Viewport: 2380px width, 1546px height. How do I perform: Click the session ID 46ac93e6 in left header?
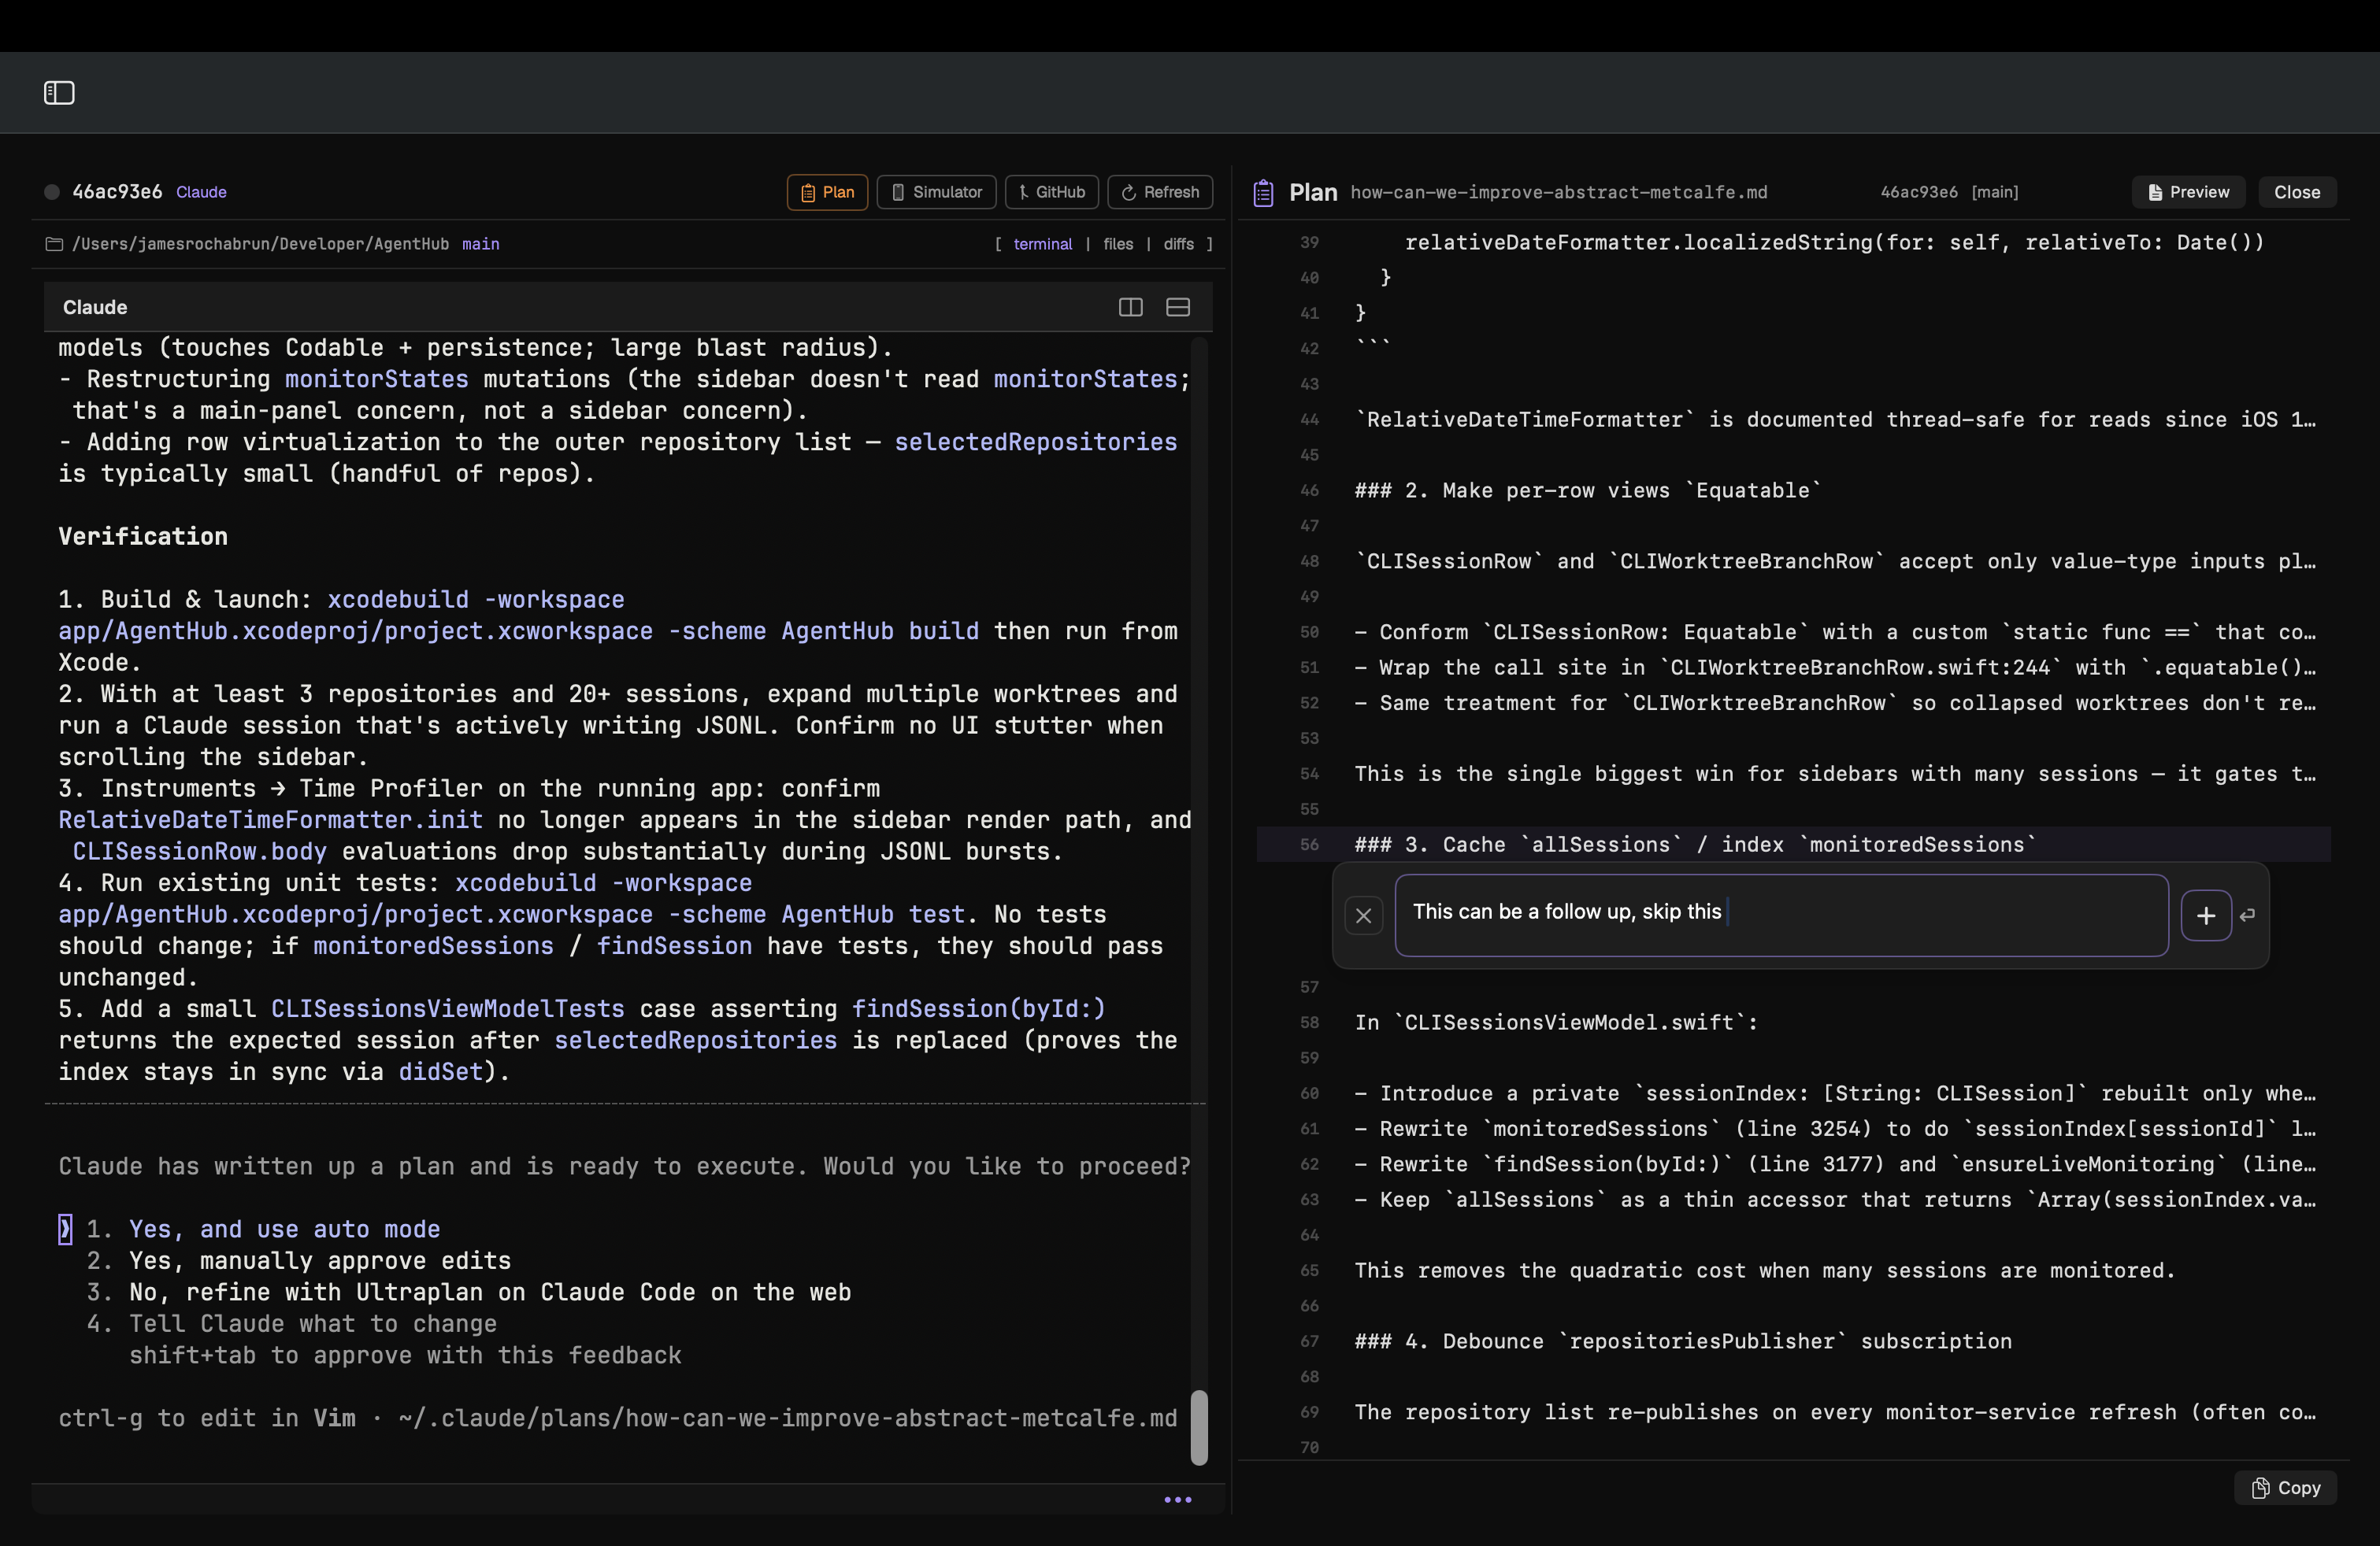click(117, 192)
